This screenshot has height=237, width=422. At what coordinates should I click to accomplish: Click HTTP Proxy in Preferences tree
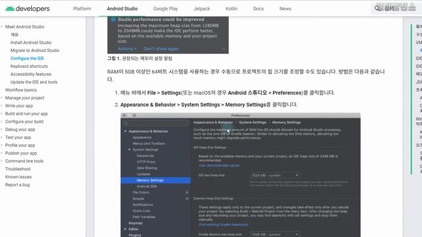click(x=146, y=162)
